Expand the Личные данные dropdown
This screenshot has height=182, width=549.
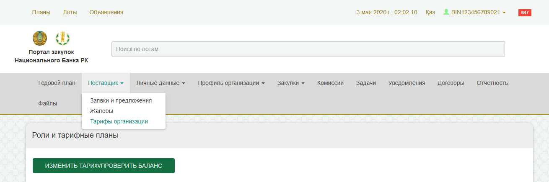161,83
